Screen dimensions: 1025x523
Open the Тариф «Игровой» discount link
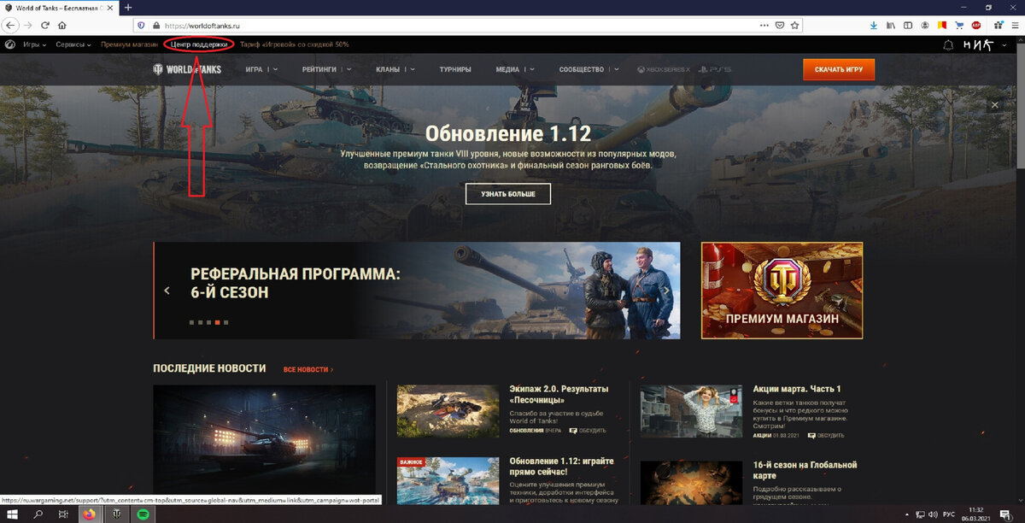pyautogui.click(x=295, y=44)
